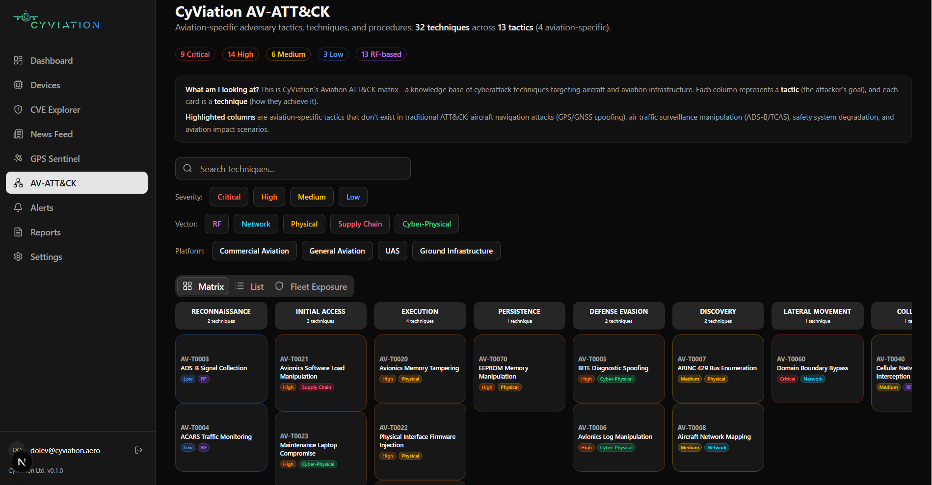Toggle the Supply Chain vector filter
Screen dimensions: 932x485
point(360,224)
